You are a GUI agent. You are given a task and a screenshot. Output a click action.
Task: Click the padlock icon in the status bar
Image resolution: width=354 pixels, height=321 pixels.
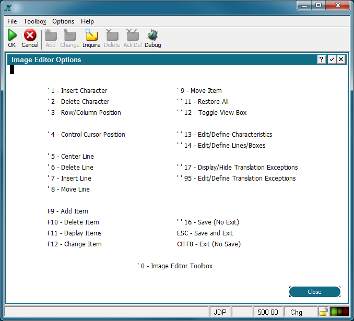[324, 312]
